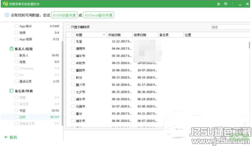The height and width of the screenshot is (146, 252).
Task: Go back via the 首页 link
Action: click(x=13, y=137)
